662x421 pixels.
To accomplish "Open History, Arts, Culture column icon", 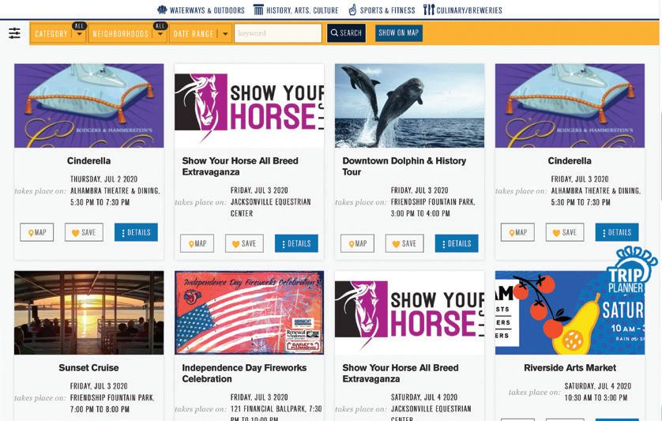I will tap(258, 9).
